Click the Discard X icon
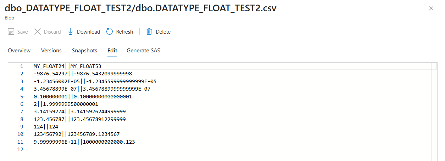Viewport: 445px width, 161px height. point(38,32)
